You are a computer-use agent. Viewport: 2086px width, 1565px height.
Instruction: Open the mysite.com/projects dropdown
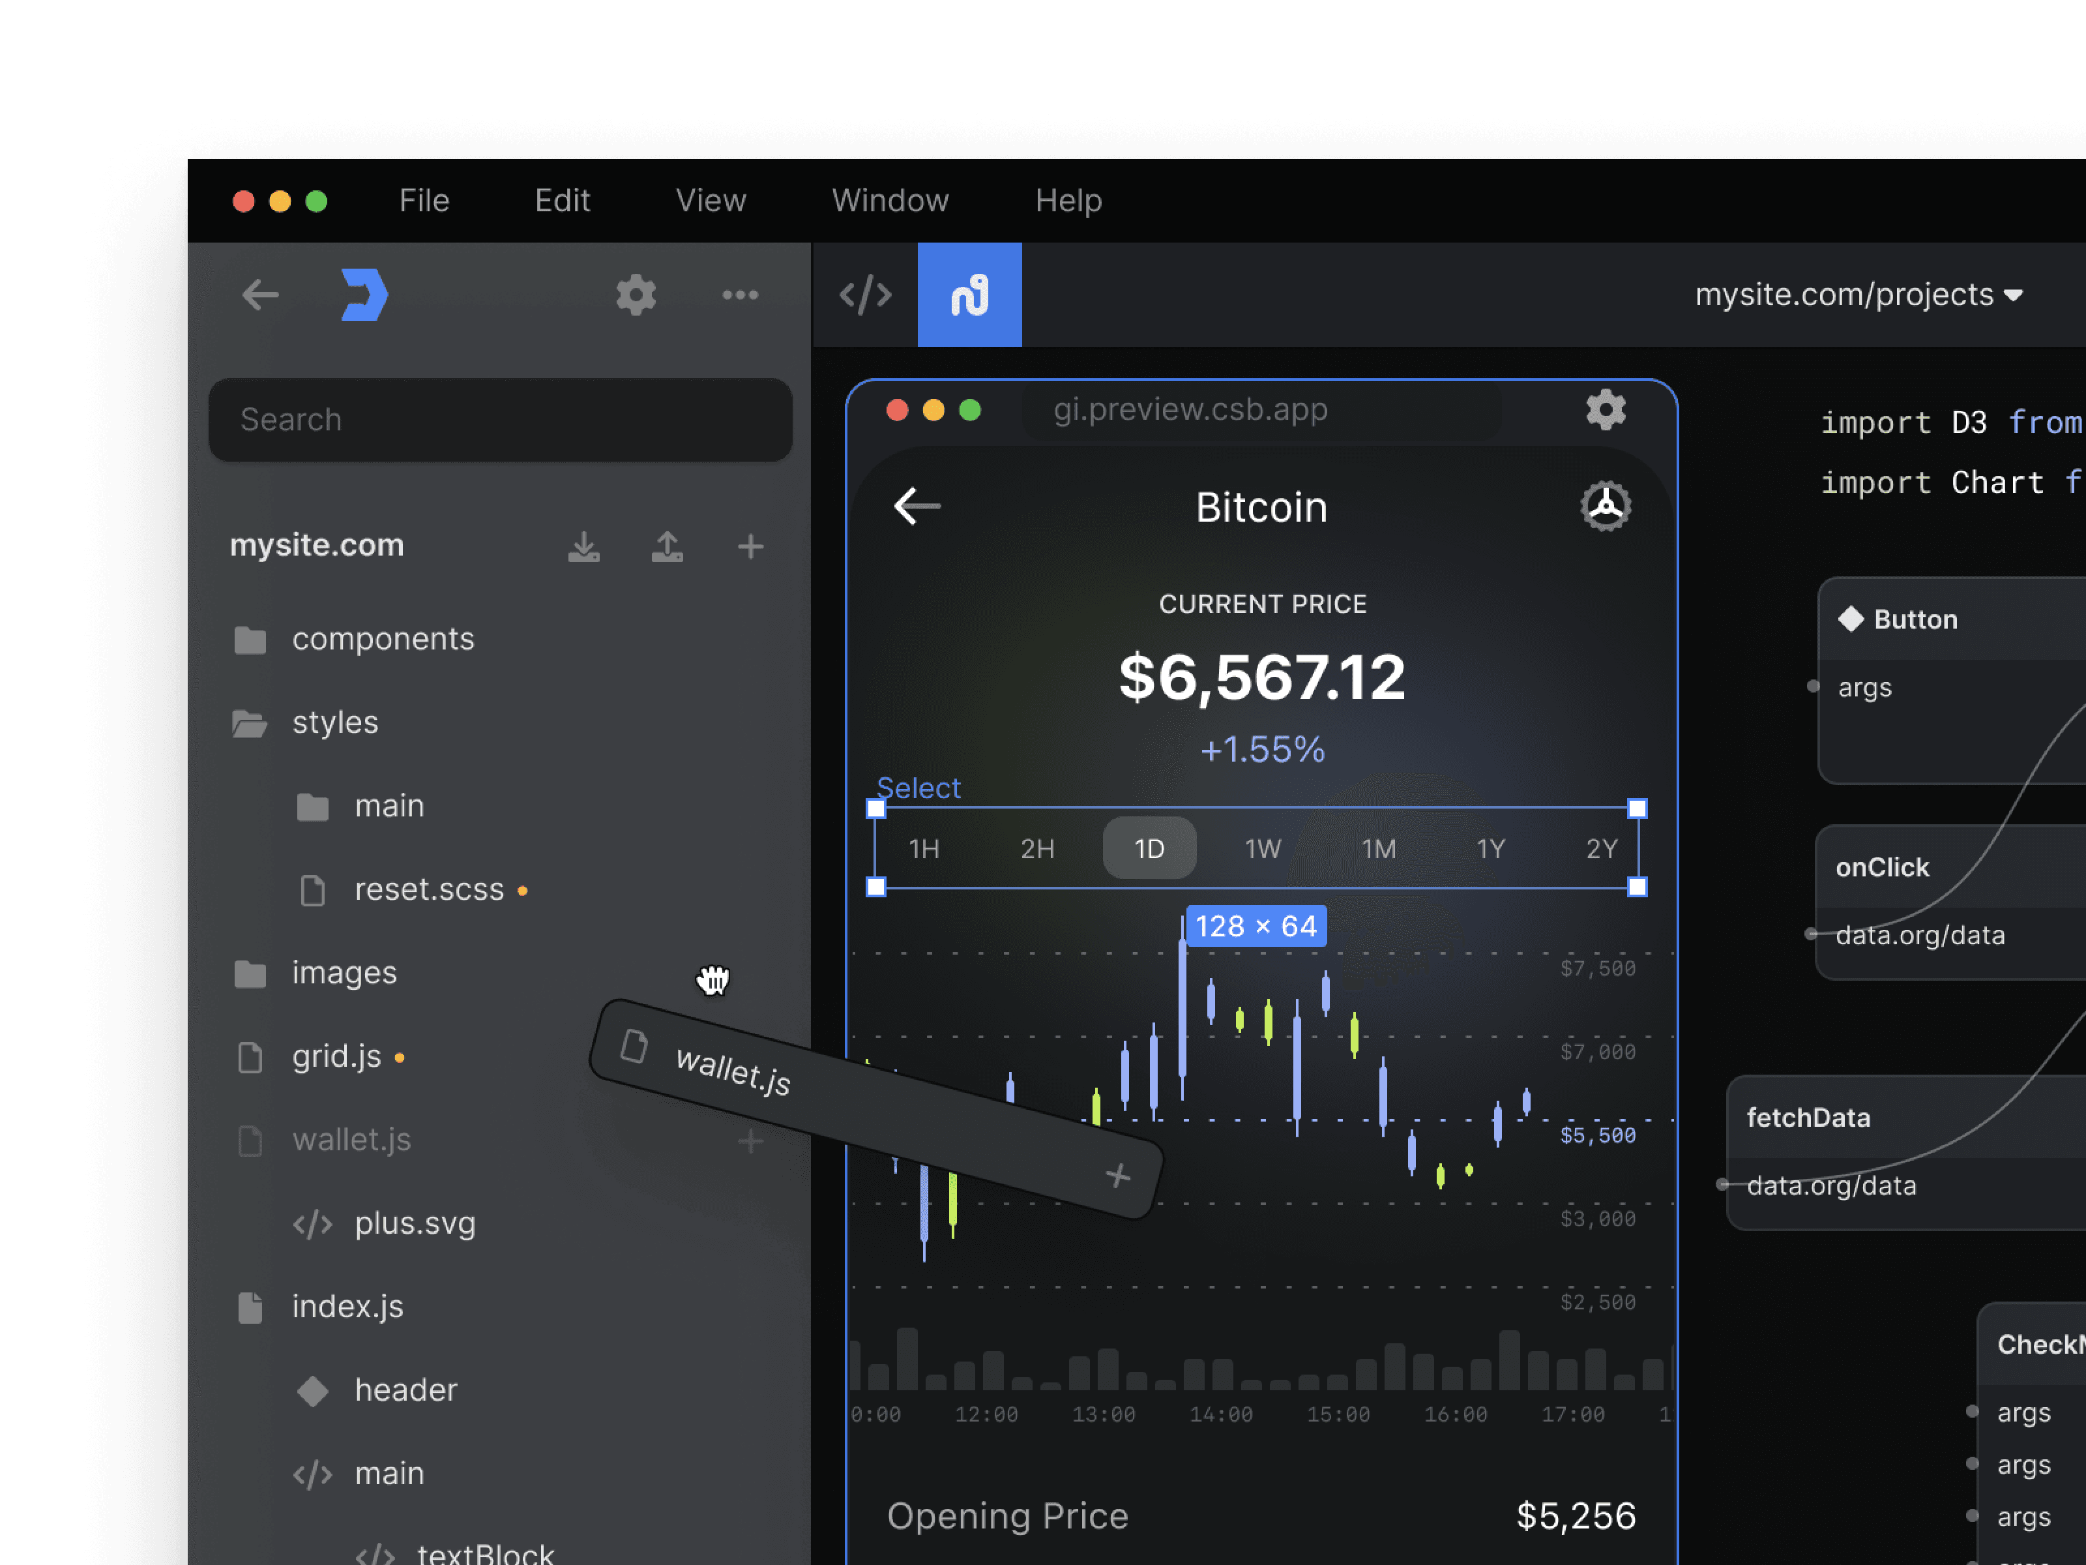pos(1858,295)
